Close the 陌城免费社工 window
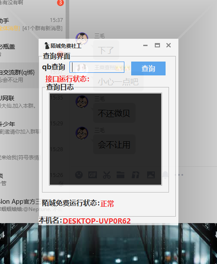This screenshot has width=217, height=264. (169, 45)
